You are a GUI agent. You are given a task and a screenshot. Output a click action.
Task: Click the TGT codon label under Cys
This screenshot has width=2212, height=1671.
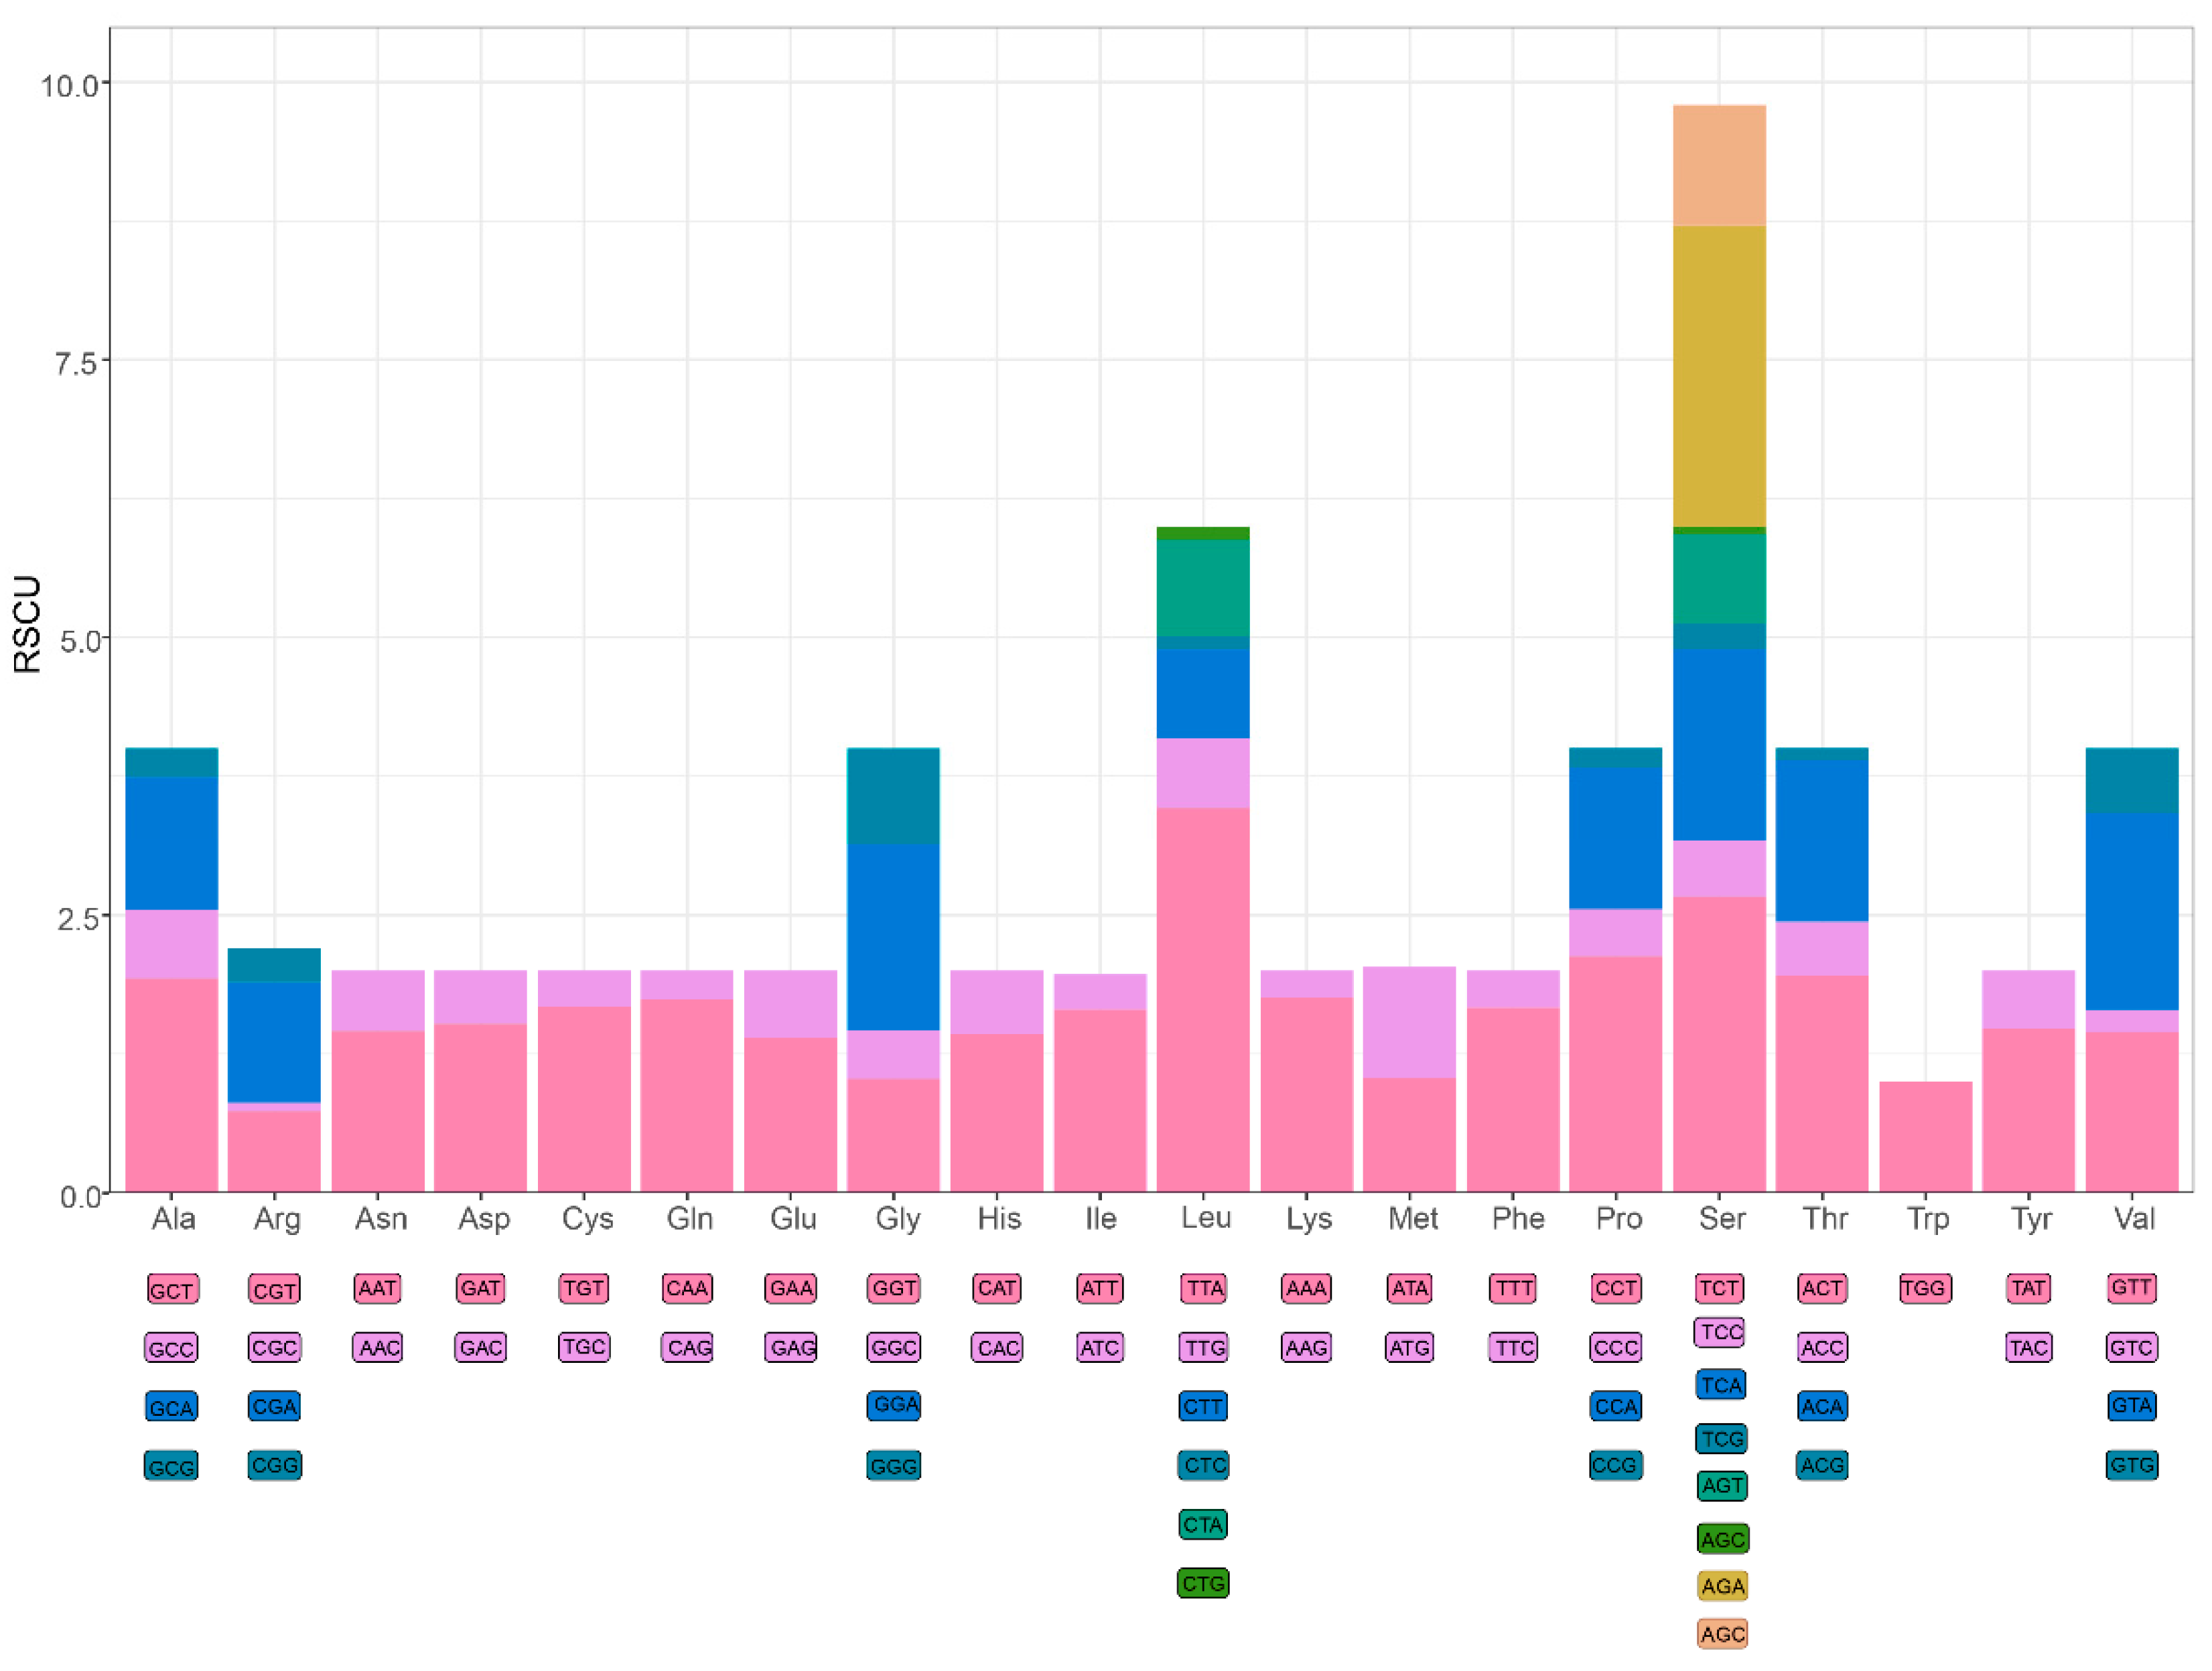[x=584, y=1288]
